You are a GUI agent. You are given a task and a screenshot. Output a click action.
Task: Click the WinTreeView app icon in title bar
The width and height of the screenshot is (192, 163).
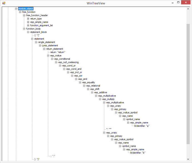(x=4, y=3)
